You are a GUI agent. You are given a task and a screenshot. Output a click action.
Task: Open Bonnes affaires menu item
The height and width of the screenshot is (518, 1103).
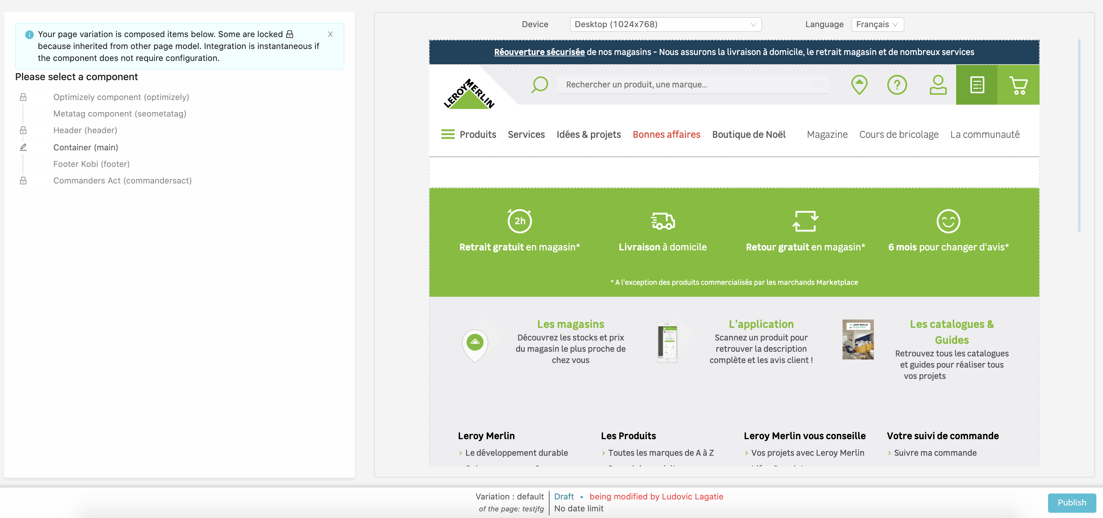coord(666,134)
